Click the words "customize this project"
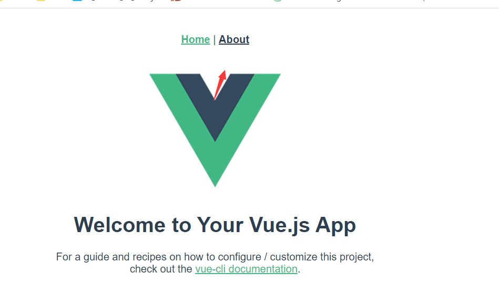Viewport: 499px width, 293px height. 322,257
